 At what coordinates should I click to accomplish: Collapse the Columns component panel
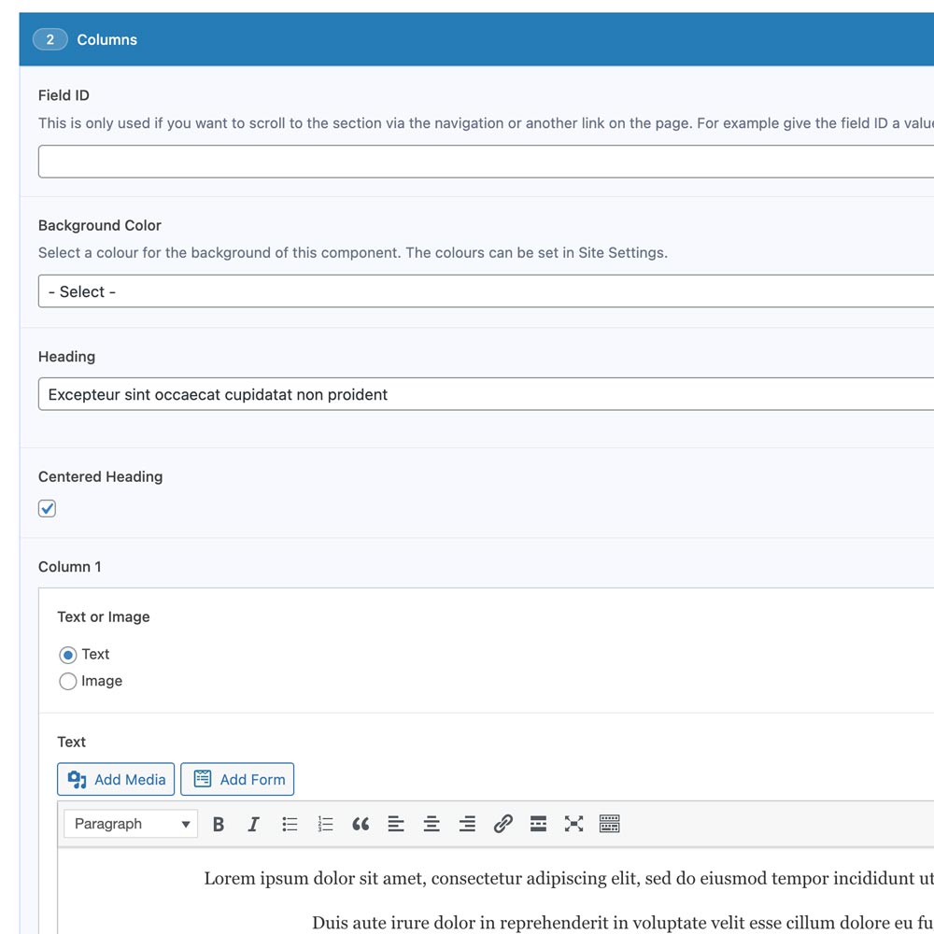[x=106, y=39]
